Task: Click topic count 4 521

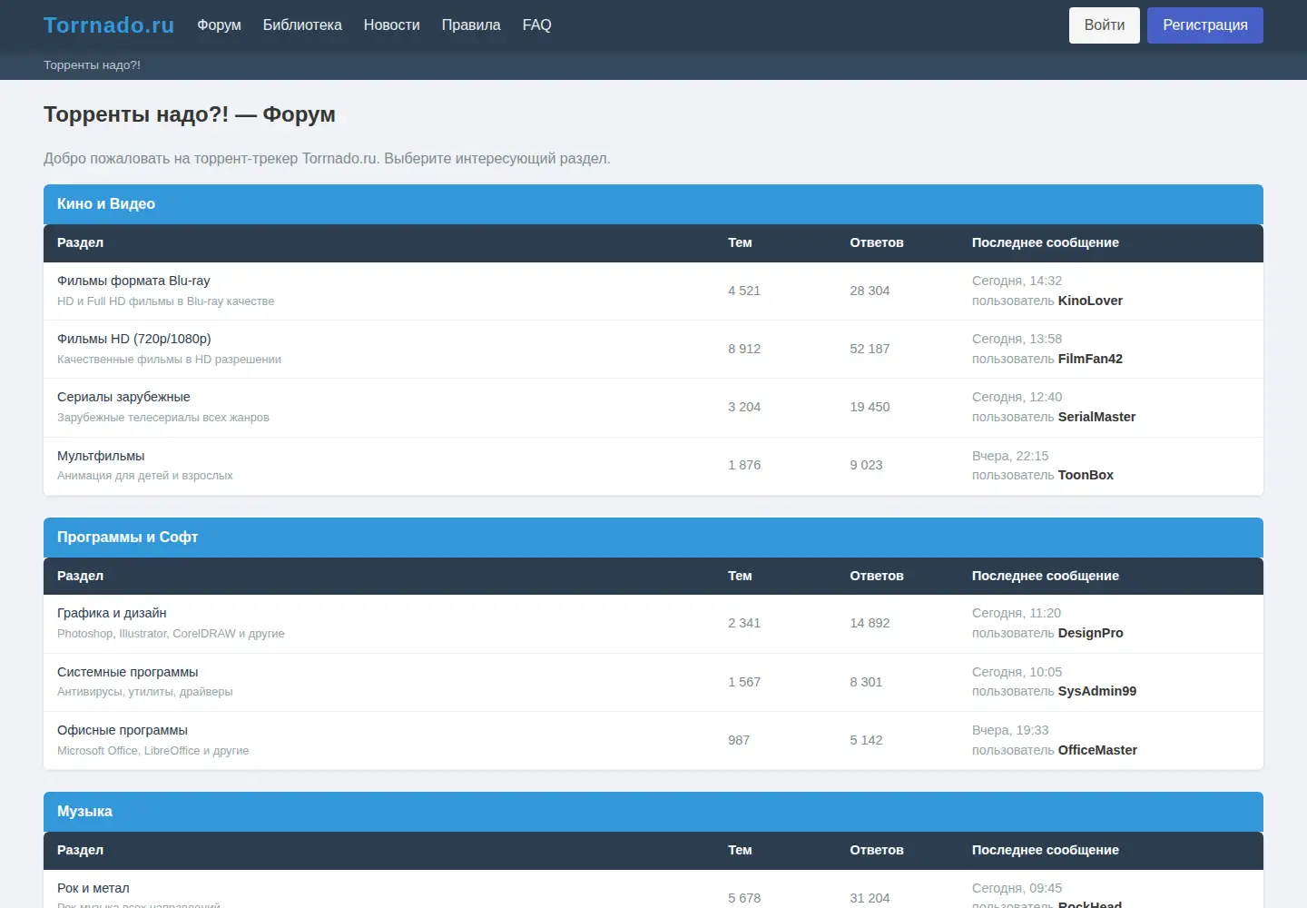Action: [x=744, y=291]
